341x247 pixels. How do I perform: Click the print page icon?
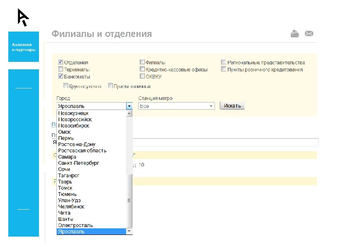pos(295,33)
